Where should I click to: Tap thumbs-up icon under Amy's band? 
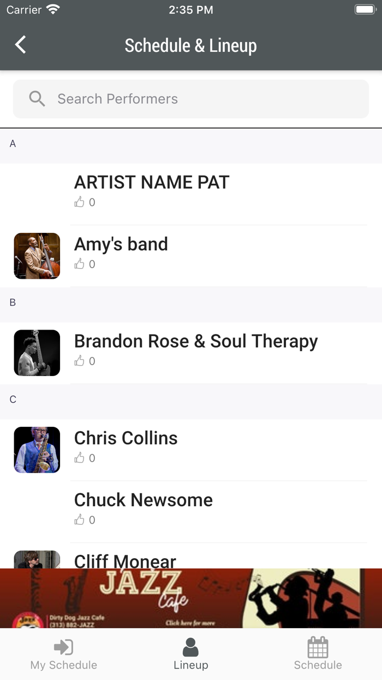tap(80, 264)
